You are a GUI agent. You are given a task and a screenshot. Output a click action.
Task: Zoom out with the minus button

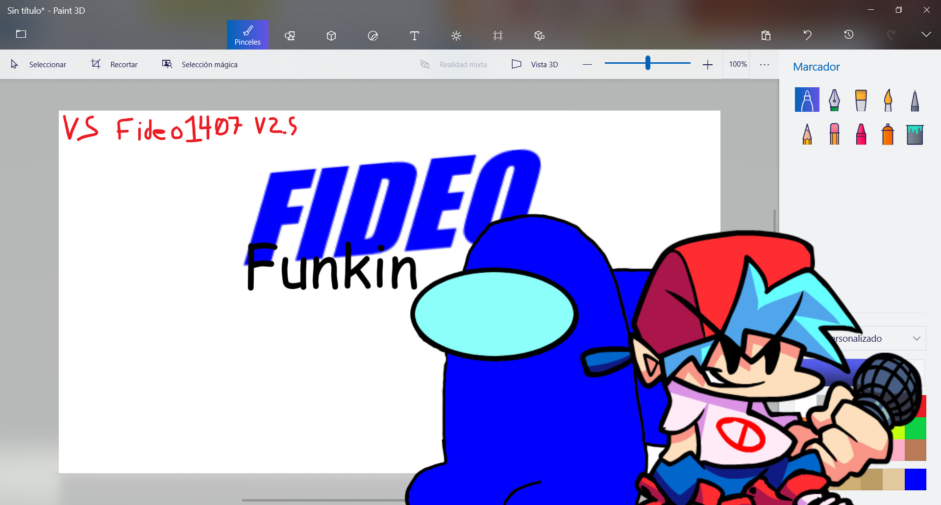[x=587, y=64]
